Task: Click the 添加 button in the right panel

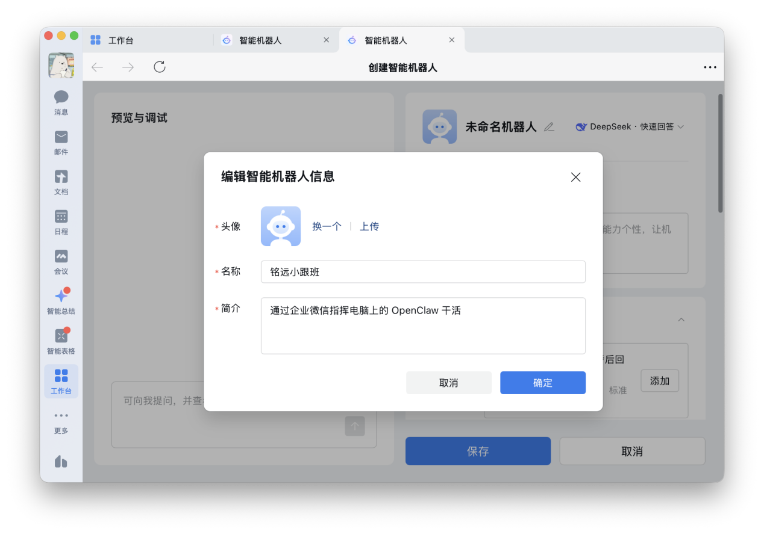Action: (659, 380)
